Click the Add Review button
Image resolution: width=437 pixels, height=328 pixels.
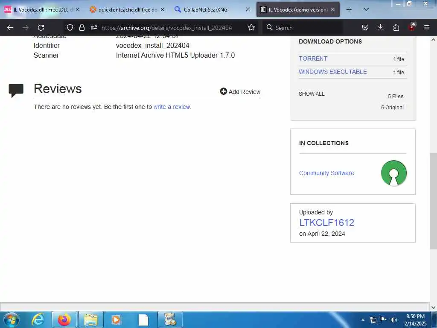coord(240,91)
